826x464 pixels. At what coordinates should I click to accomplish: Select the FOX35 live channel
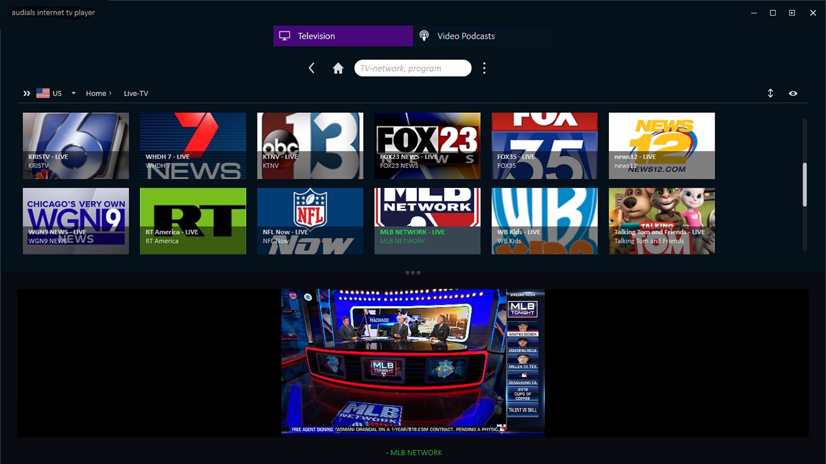[545, 146]
